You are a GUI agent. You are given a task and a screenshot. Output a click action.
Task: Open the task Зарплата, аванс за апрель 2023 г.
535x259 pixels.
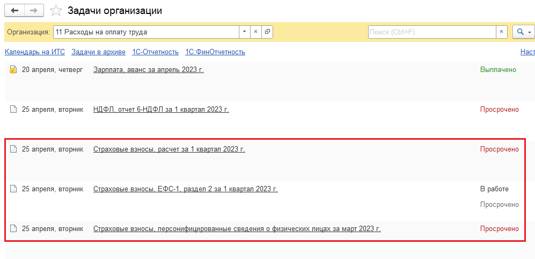click(x=149, y=70)
